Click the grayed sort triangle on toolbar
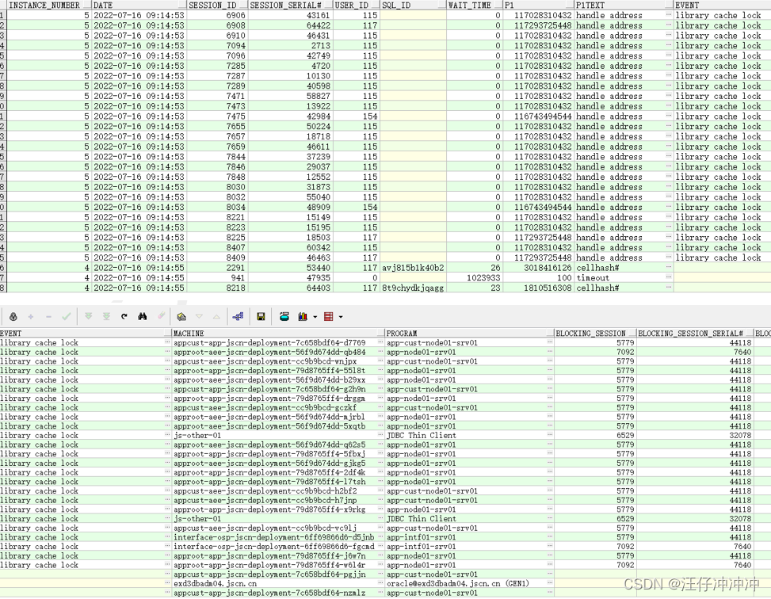 198,316
